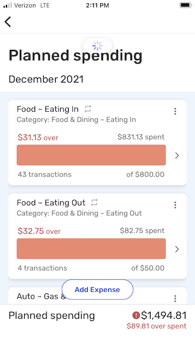Tap battery icon in status bar
The width and height of the screenshot is (195, 347).
point(186,5)
